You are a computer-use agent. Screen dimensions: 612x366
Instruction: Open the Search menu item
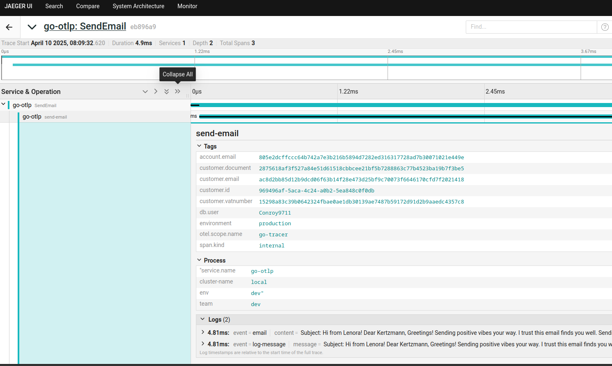point(54,6)
